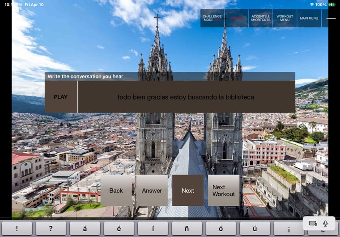
Task: Reveal the Answer
Action: [x=152, y=191]
